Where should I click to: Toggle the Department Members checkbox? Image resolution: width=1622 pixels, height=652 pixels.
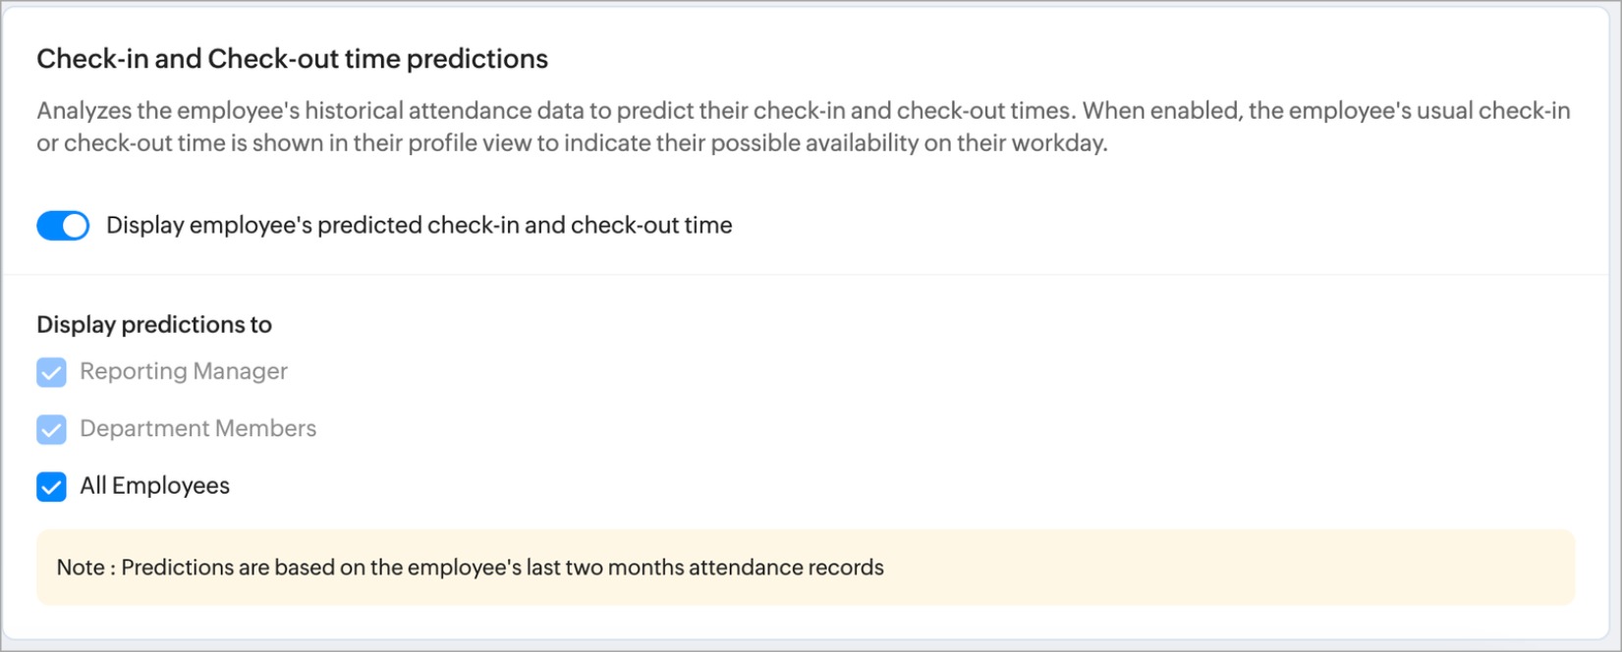(x=51, y=429)
